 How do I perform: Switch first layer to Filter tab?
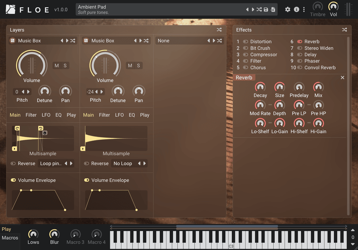pyautogui.click(x=31, y=115)
